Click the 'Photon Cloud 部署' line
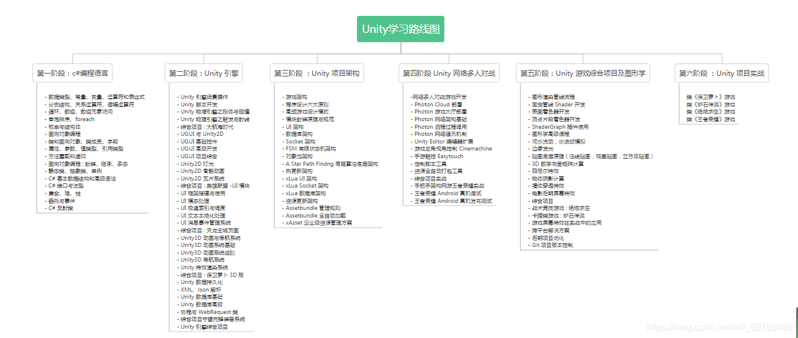Viewport: 798px width, 338px height. pyautogui.click(x=436, y=105)
